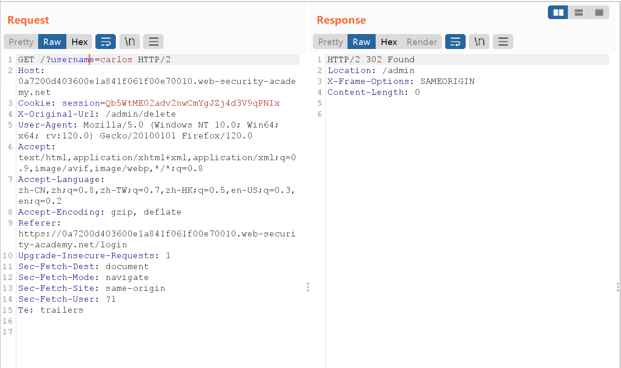This screenshot has width=621, height=368.
Task: Click the GET /?username=carlos request line
Action: point(94,59)
